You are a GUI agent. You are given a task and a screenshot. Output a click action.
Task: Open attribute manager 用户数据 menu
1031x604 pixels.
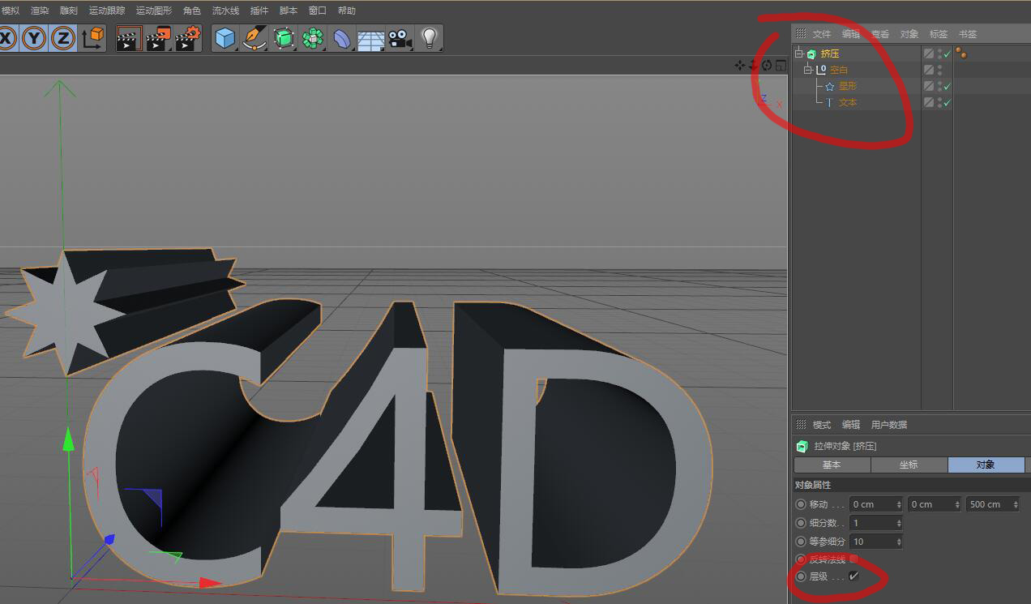(889, 425)
